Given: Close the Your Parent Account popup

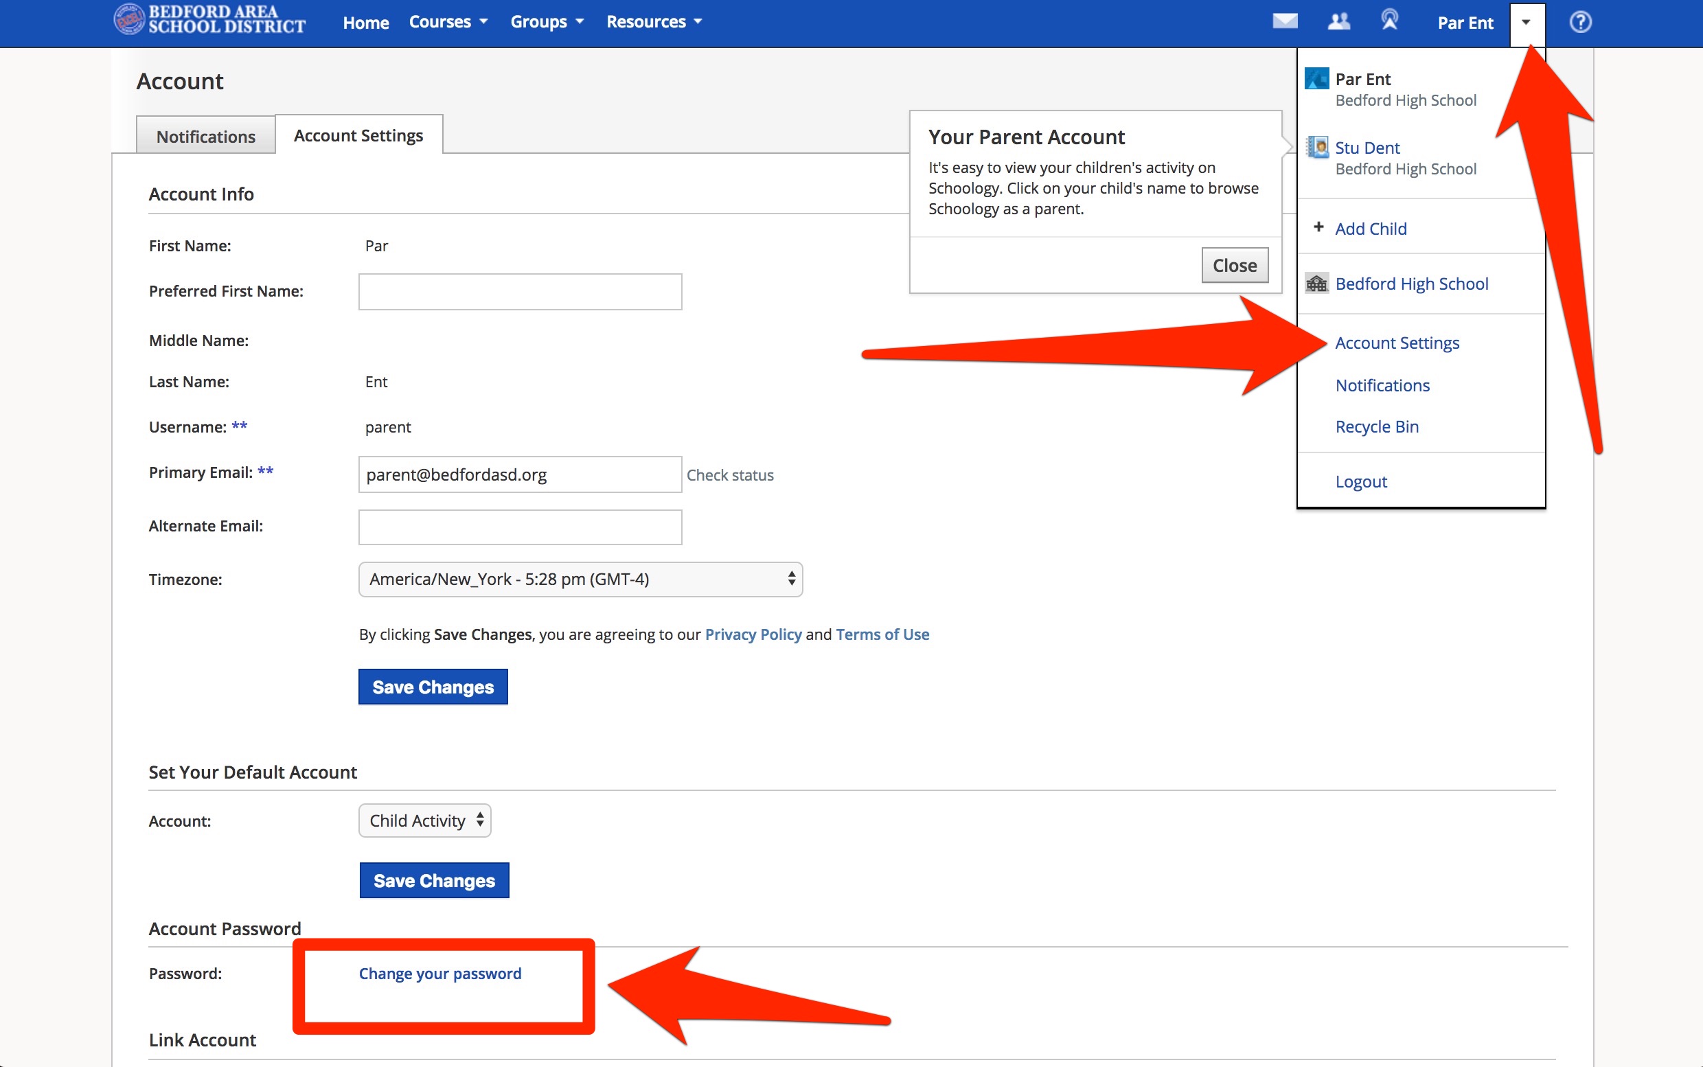Looking at the screenshot, I should [1234, 265].
